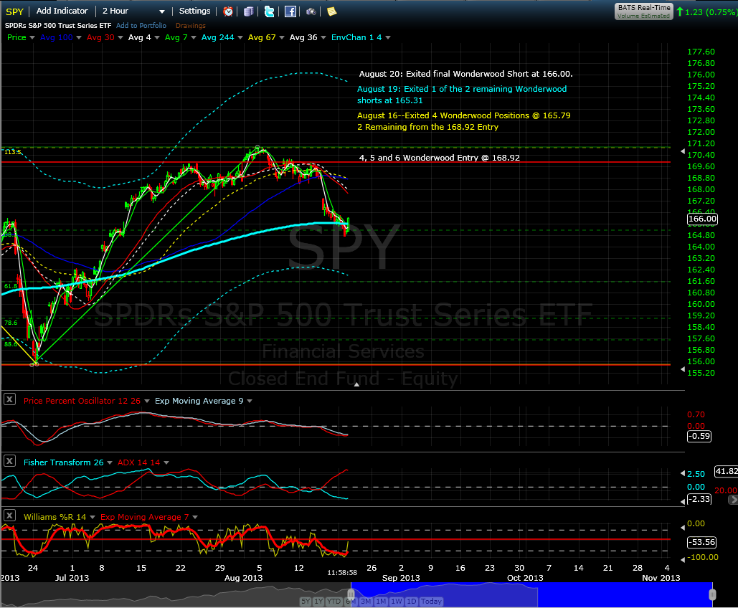Click the green up arrow price change indicator

[680, 11]
